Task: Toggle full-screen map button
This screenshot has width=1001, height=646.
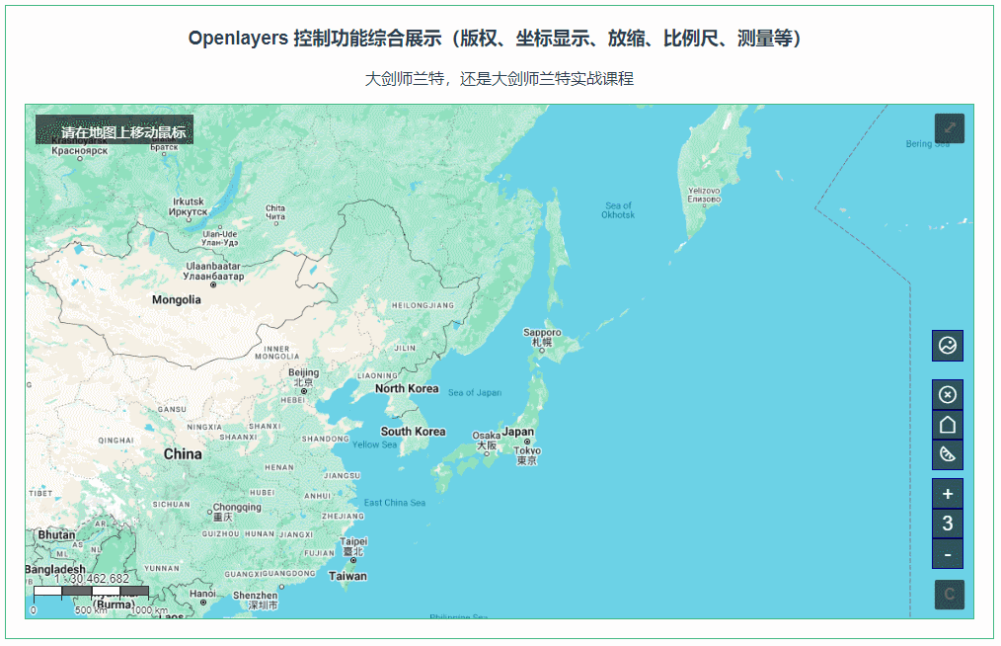Action: (950, 127)
